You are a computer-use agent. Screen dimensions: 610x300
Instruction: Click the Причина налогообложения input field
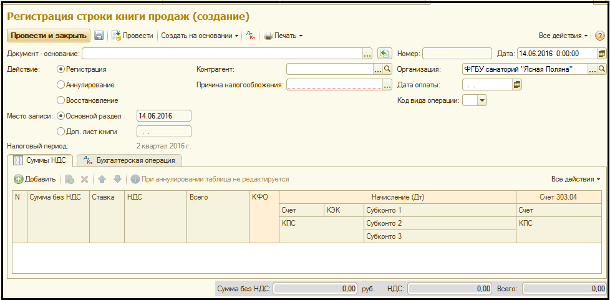point(334,85)
